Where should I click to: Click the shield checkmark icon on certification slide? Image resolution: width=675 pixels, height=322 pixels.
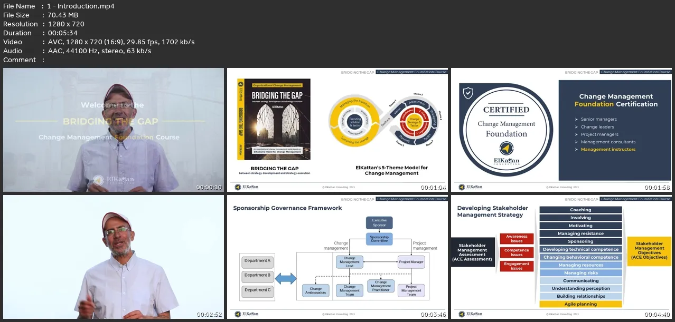(x=467, y=93)
